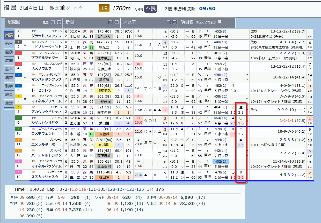Screen dimensions: 321x223
Task: Switch to the 騎手 tab
Action: pyautogui.click(x=9, y=86)
